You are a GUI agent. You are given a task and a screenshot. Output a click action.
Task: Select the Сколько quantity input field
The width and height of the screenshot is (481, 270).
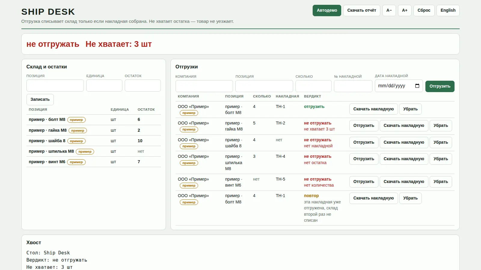pos(314,86)
